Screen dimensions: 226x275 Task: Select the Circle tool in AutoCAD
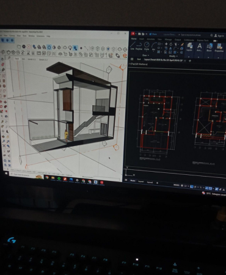pos(147,46)
